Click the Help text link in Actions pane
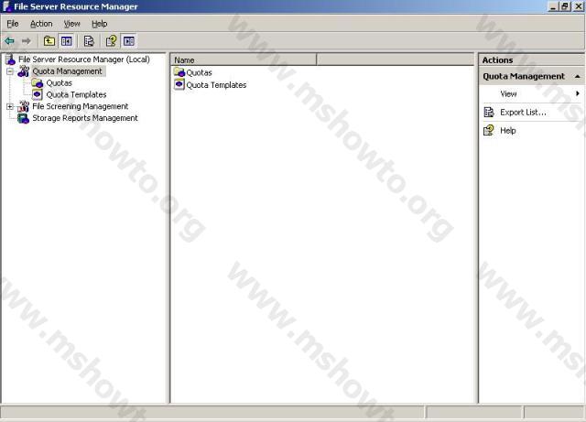Viewport: 586px width, 422px height. coord(508,131)
